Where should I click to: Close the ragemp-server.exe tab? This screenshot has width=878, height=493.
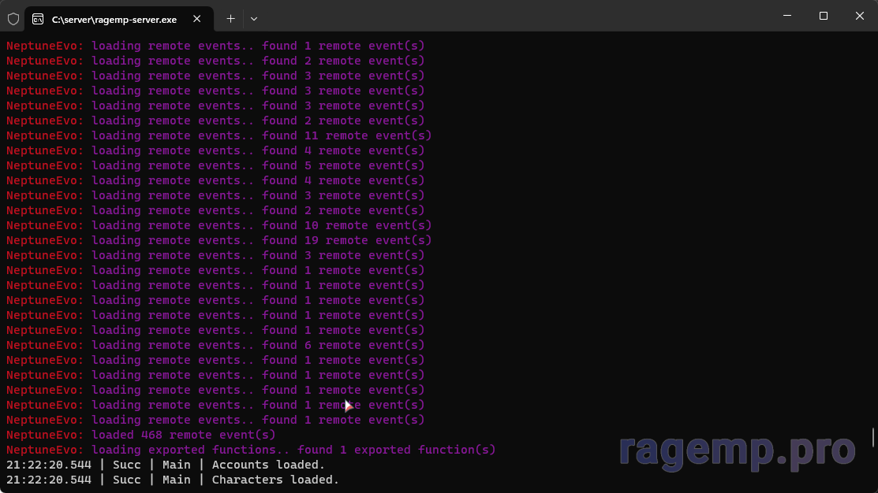pyautogui.click(x=196, y=18)
